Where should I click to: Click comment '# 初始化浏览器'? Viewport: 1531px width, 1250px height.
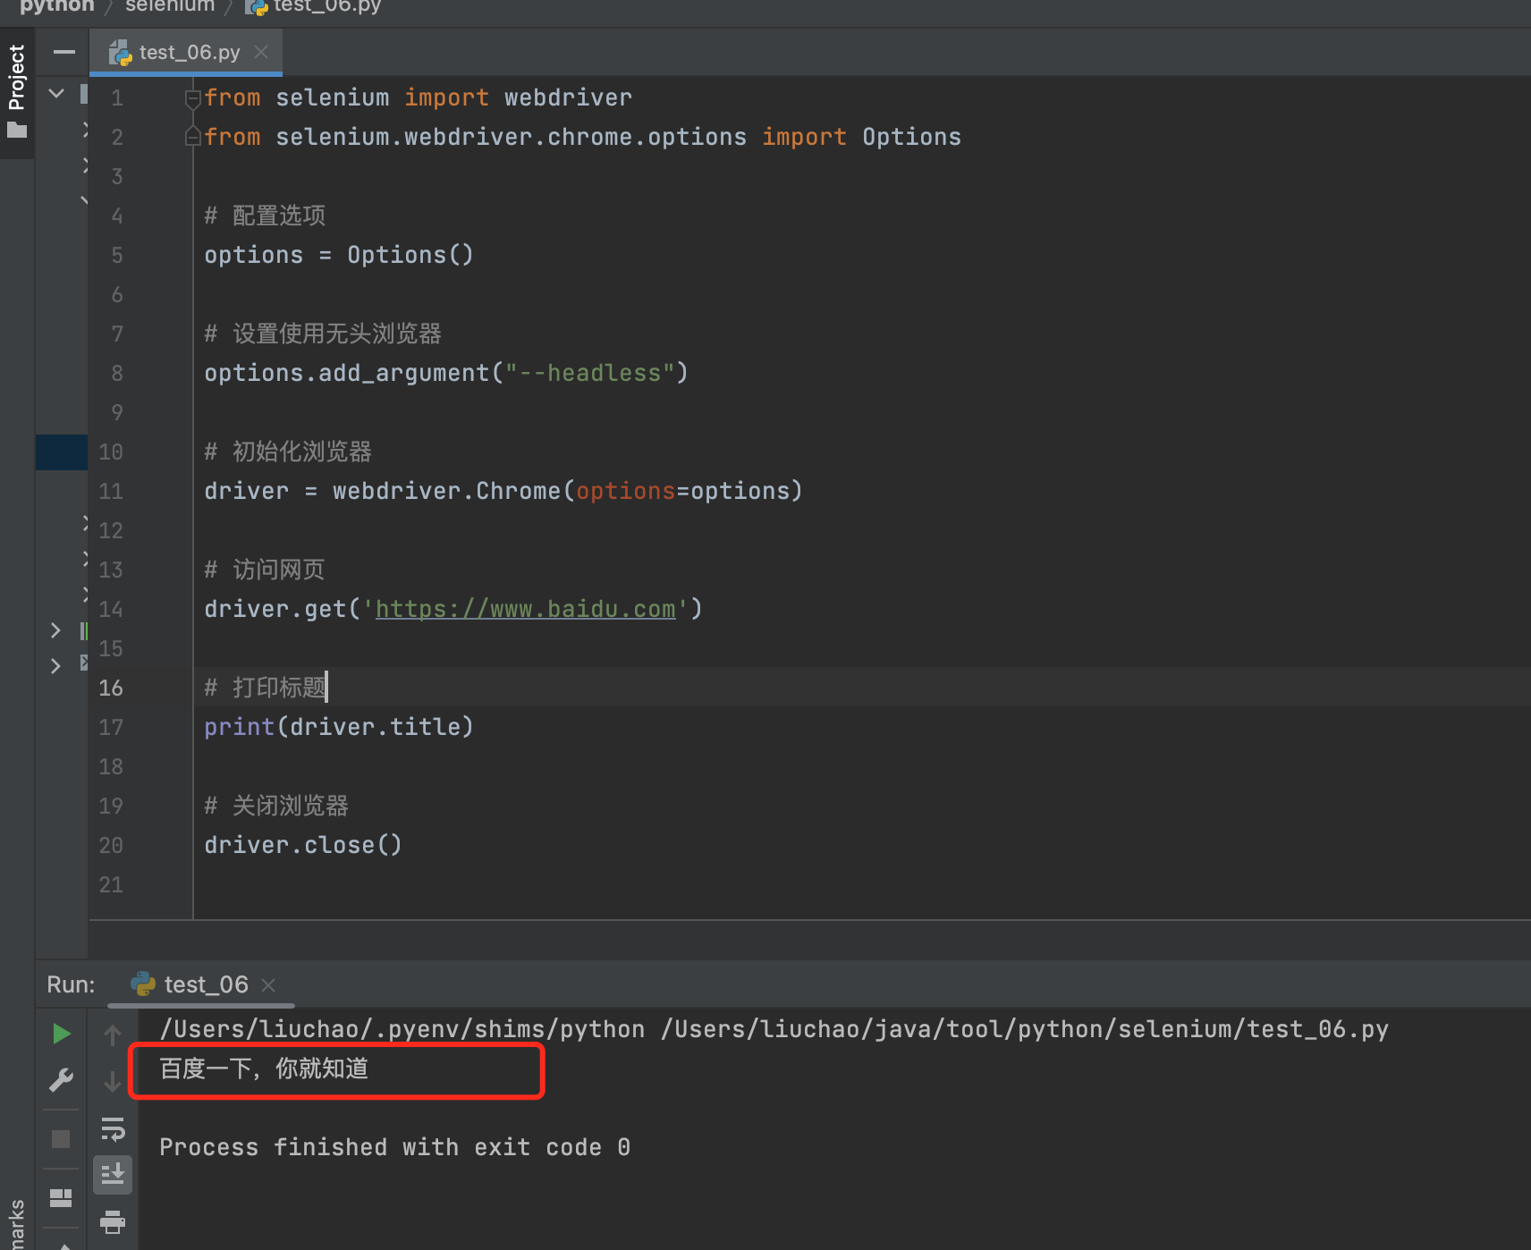point(288,452)
